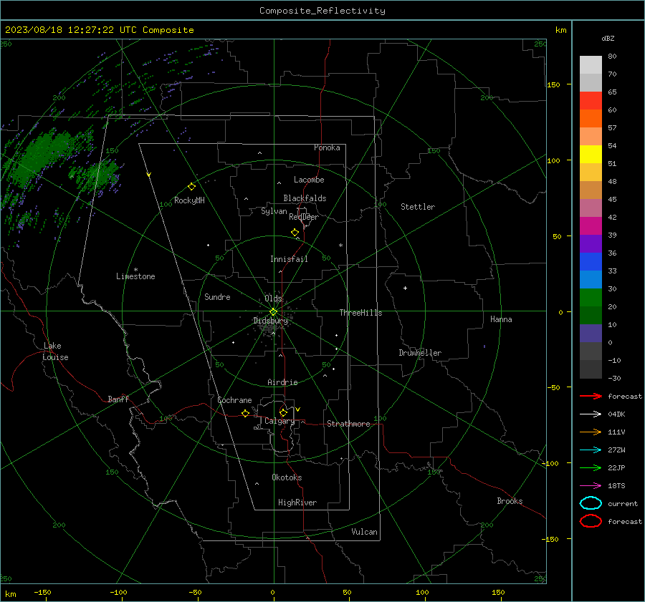Image resolution: width=645 pixels, height=602 pixels.
Task: Click the dBZ legend heading
Action: click(x=608, y=38)
